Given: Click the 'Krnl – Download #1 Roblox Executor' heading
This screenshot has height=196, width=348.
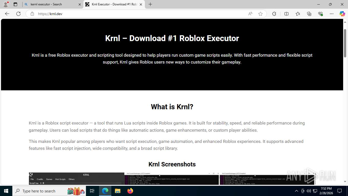Looking at the screenshot, I should pyautogui.click(x=172, y=38).
